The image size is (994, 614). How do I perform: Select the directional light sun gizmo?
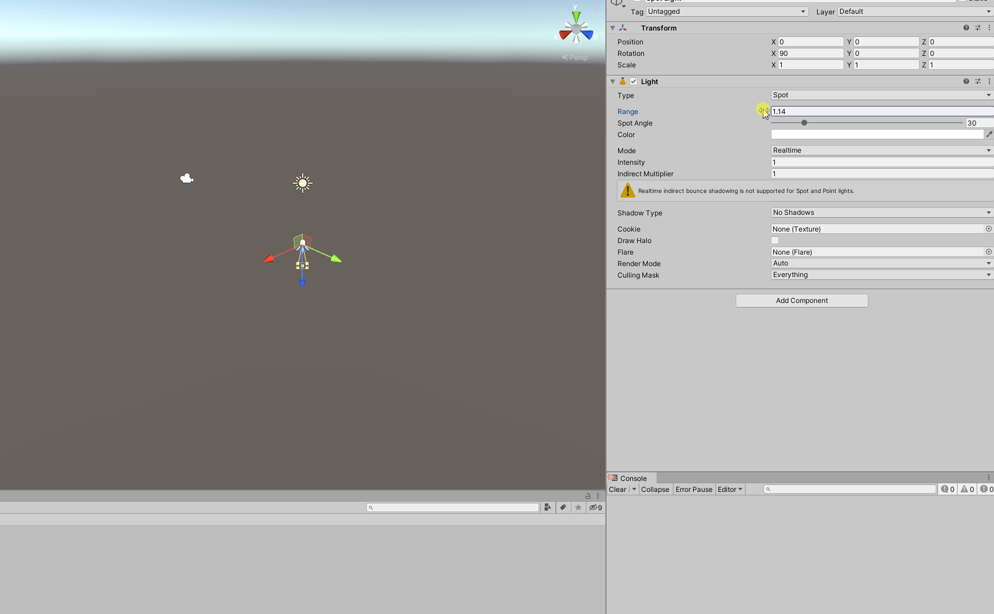point(303,183)
